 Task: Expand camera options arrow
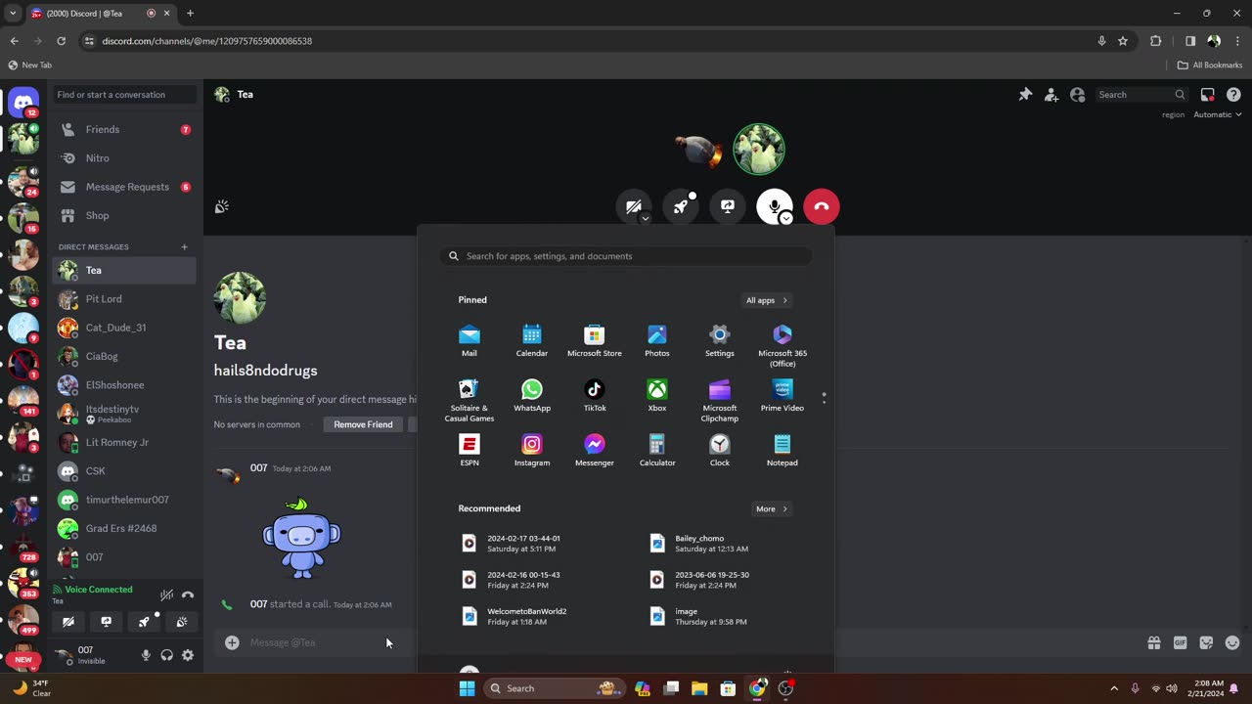[645, 219]
